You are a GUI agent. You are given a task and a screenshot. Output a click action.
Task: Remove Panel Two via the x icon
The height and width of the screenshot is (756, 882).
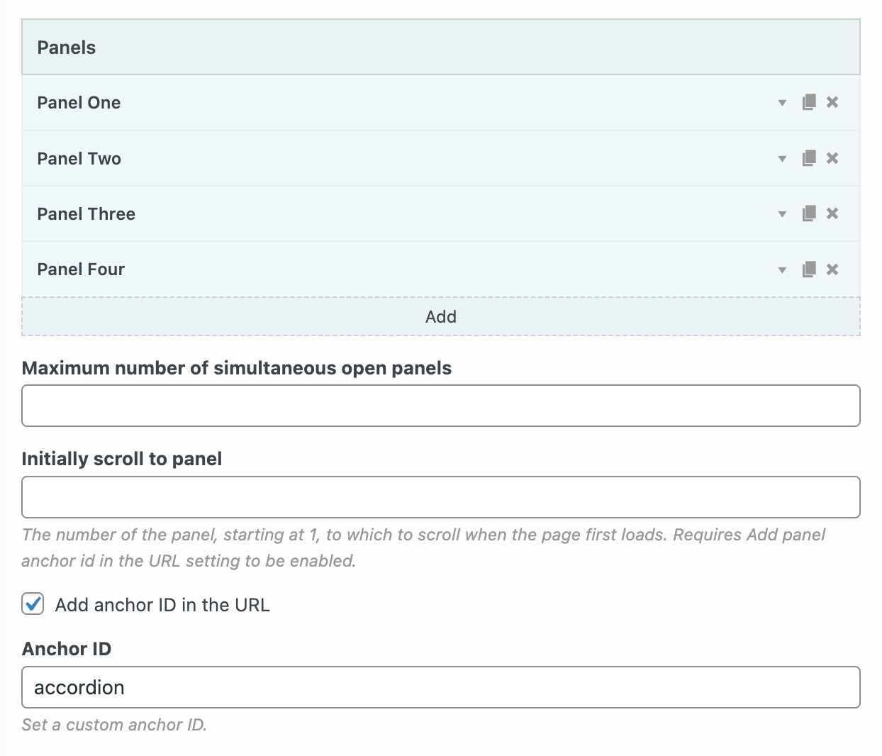(x=832, y=158)
